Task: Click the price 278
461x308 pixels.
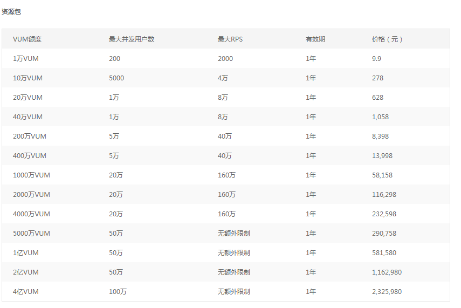Action: click(377, 78)
